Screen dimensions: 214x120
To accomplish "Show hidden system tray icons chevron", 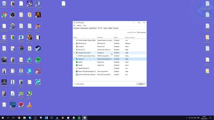I will [187, 118].
